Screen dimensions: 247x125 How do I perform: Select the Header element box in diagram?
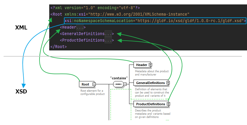pos(141,65)
